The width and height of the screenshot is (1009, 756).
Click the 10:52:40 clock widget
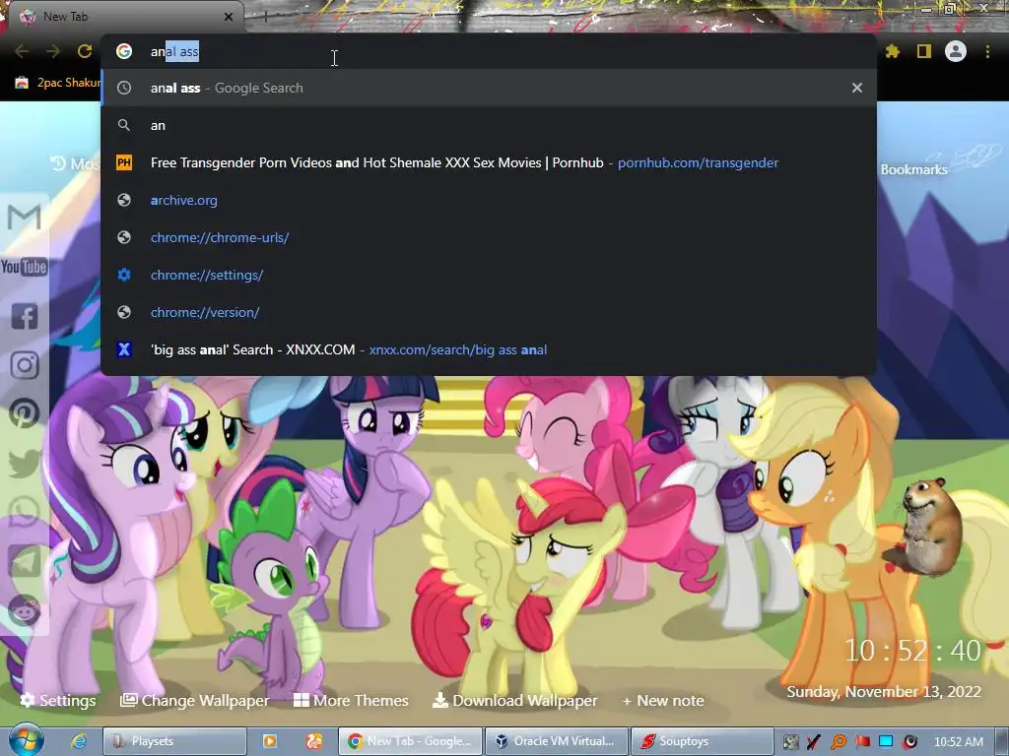912,651
